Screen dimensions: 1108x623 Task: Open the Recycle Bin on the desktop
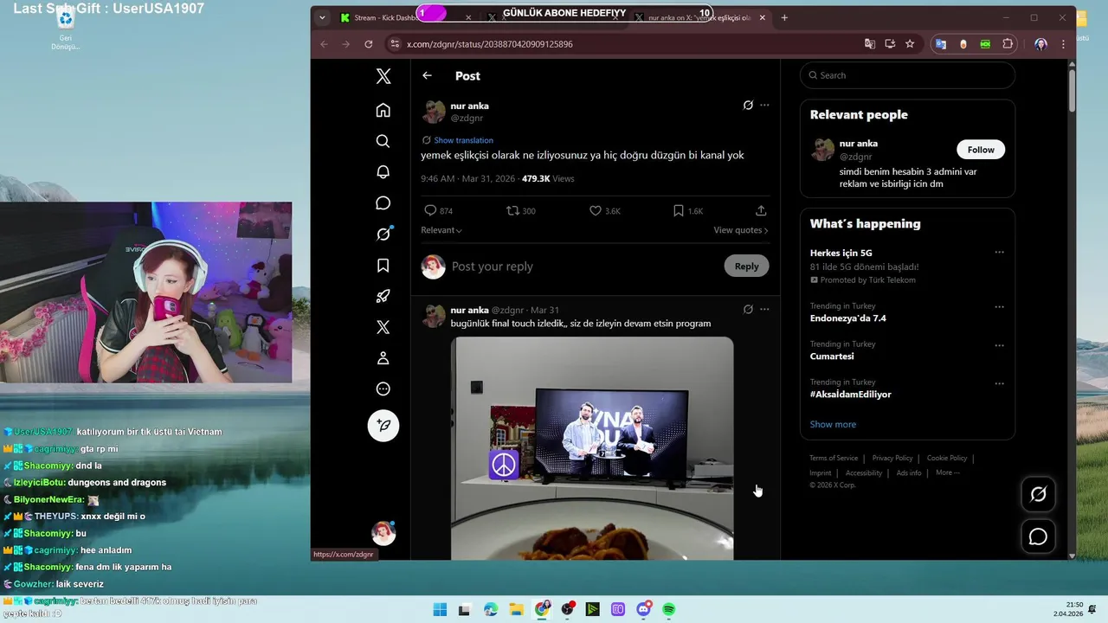pos(65,29)
